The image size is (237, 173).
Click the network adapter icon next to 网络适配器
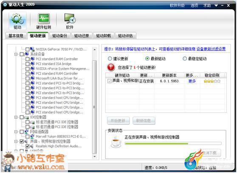pyautogui.click(x=27, y=132)
